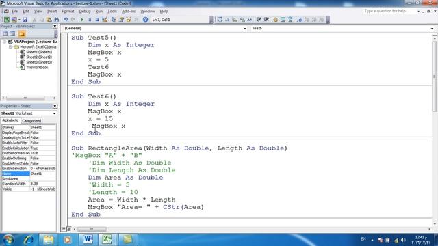This screenshot has height=246, width=438.
Task: Switch to the Alphabetic properties tab
Action: coord(11,120)
